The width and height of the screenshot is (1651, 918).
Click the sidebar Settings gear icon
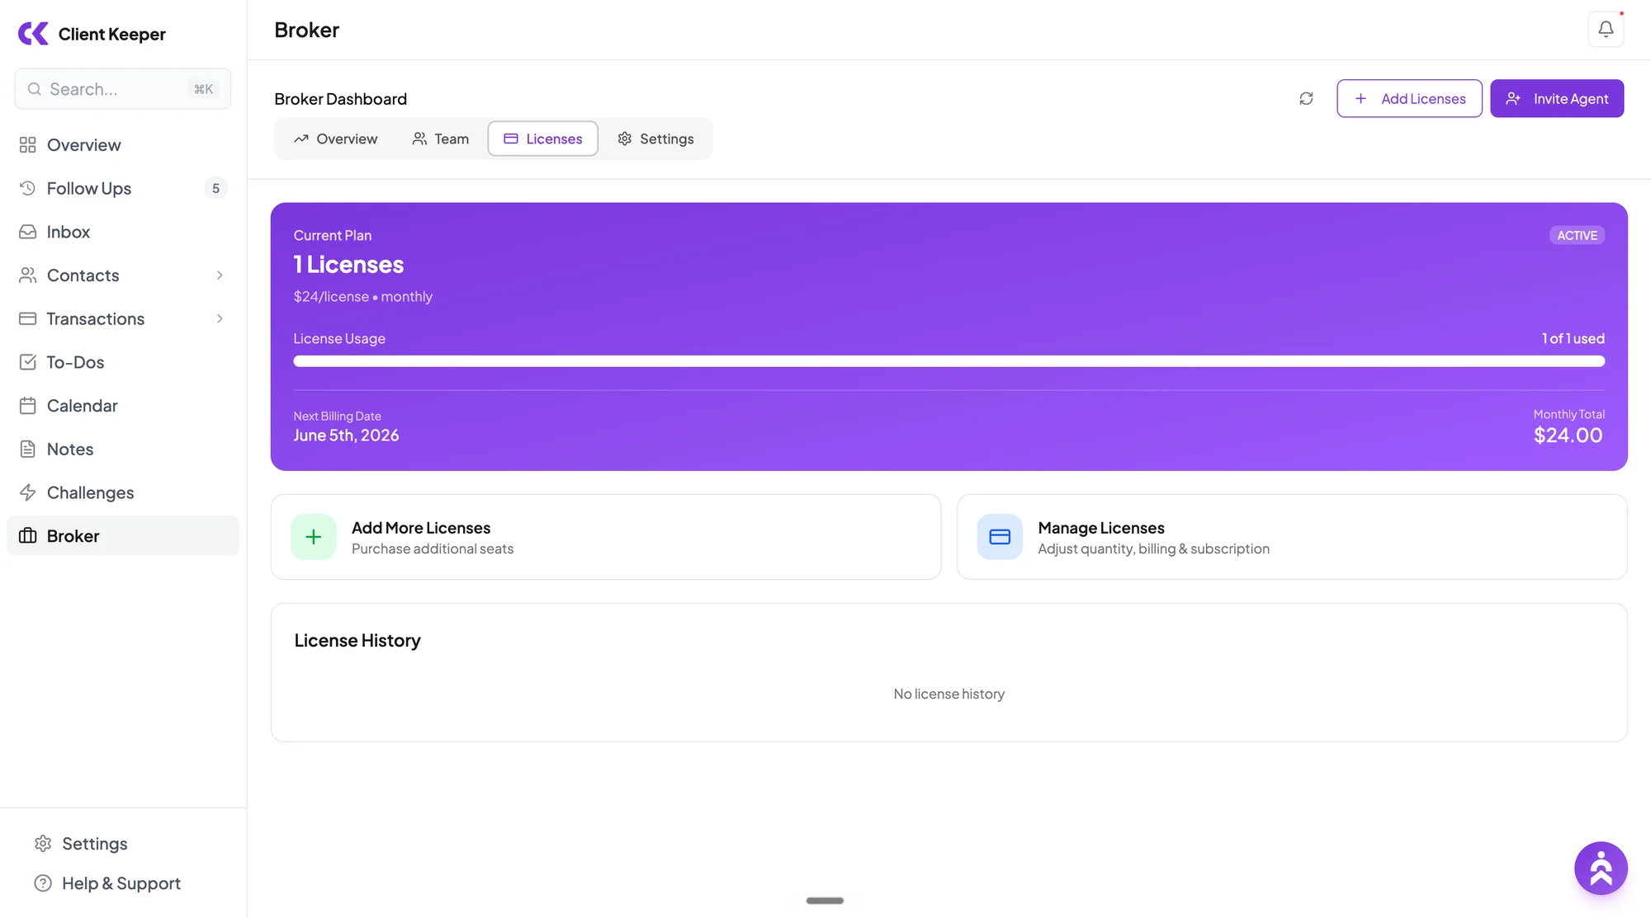(43, 844)
